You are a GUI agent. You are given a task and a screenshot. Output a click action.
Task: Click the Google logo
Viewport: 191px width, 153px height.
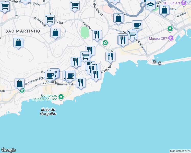coord(8,150)
